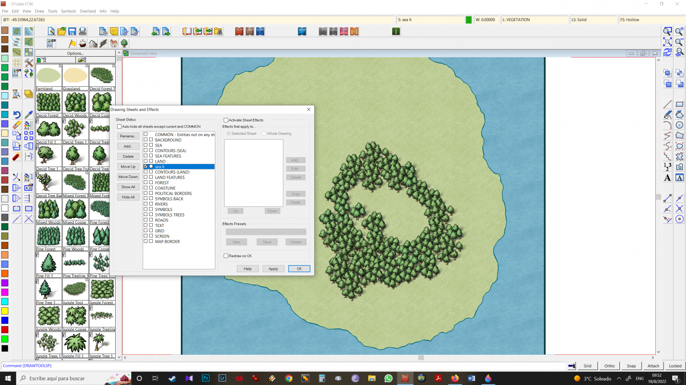Open the Tools menu

click(x=53, y=11)
